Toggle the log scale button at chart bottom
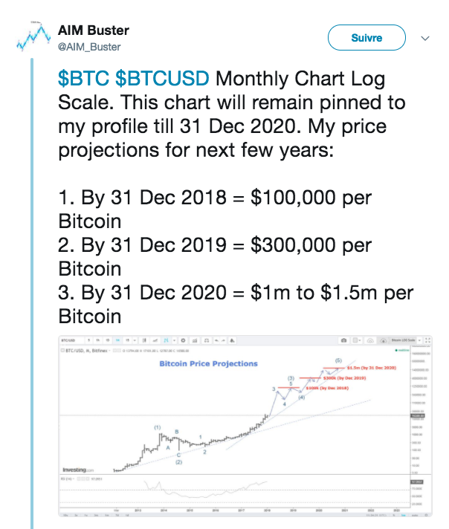 coord(404,516)
